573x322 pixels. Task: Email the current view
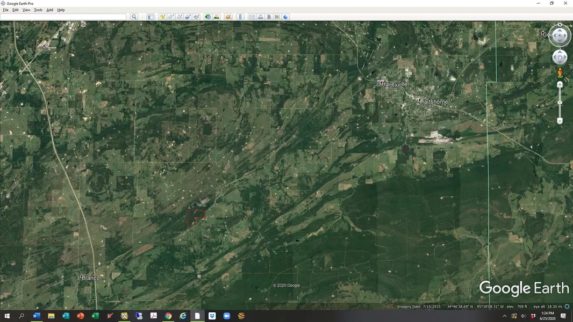coord(252,17)
